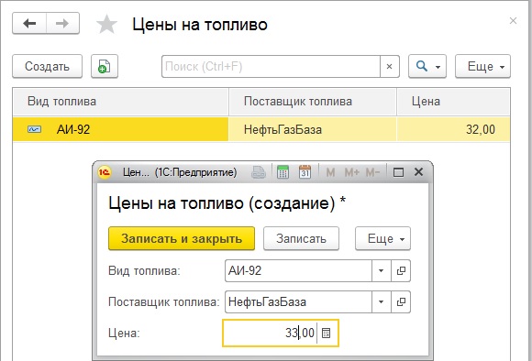Open calculator in the Цена field
This screenshot has height=361, width=532.
326,333
